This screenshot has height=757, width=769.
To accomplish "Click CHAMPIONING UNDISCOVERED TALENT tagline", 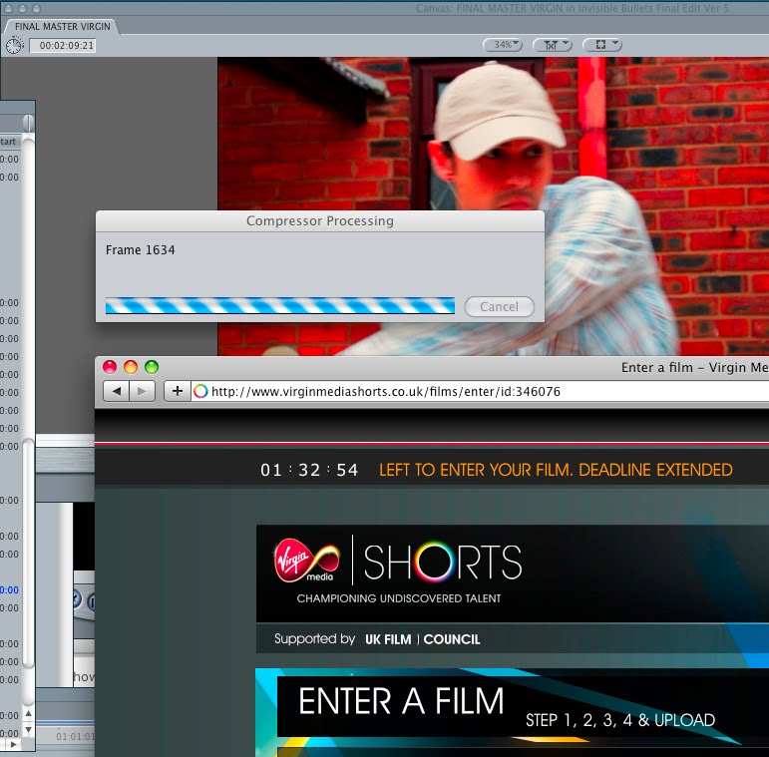I will (399, 598).
